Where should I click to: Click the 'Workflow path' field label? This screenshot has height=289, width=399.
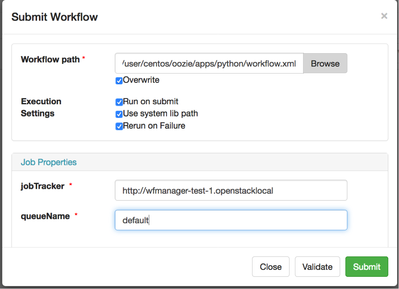click(x=50, y=59)
